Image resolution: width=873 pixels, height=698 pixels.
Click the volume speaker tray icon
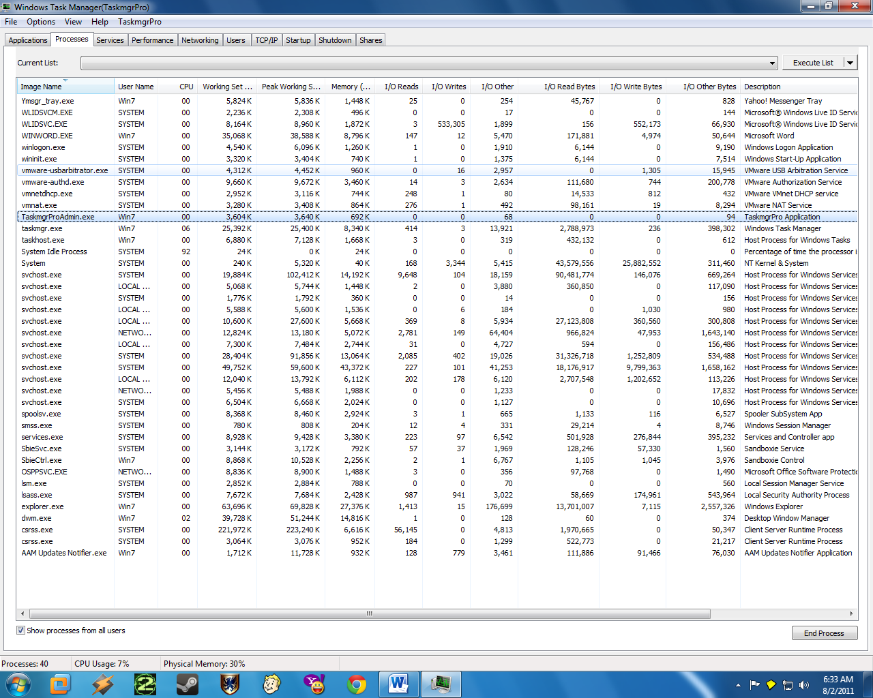coord(804,684)
